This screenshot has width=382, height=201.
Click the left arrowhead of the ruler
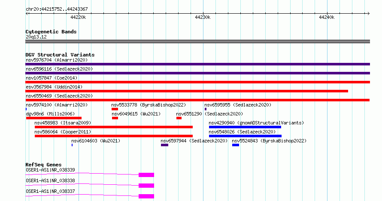(x=27, y=13)
